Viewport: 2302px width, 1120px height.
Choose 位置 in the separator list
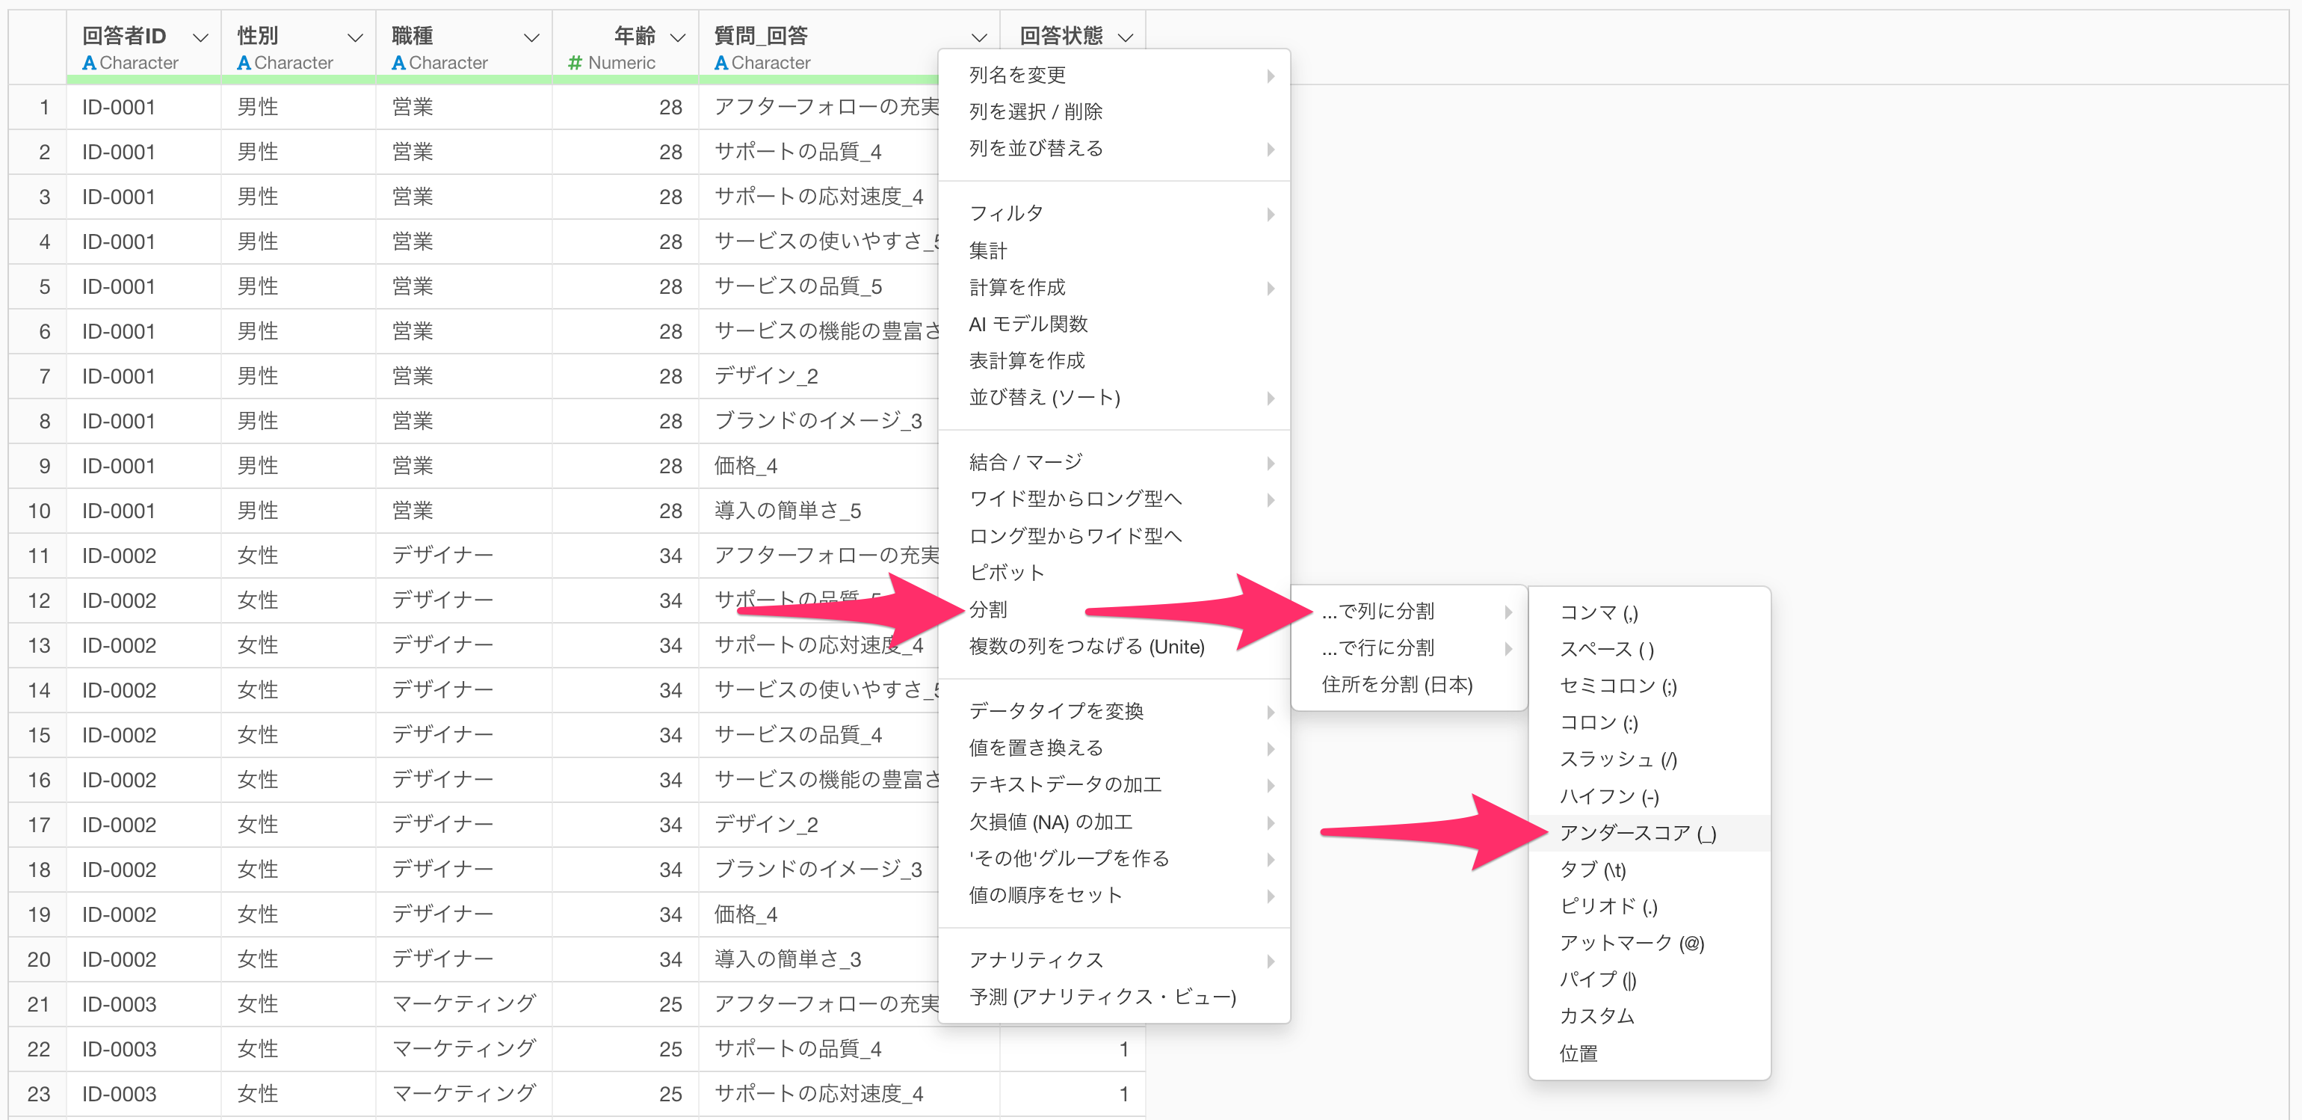pos(1579,1054)
